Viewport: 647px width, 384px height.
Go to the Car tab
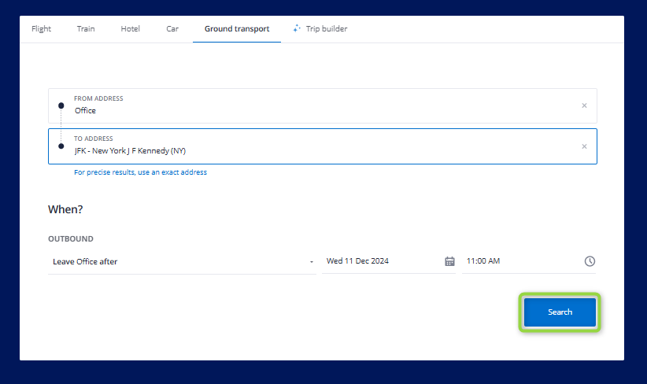172,29
